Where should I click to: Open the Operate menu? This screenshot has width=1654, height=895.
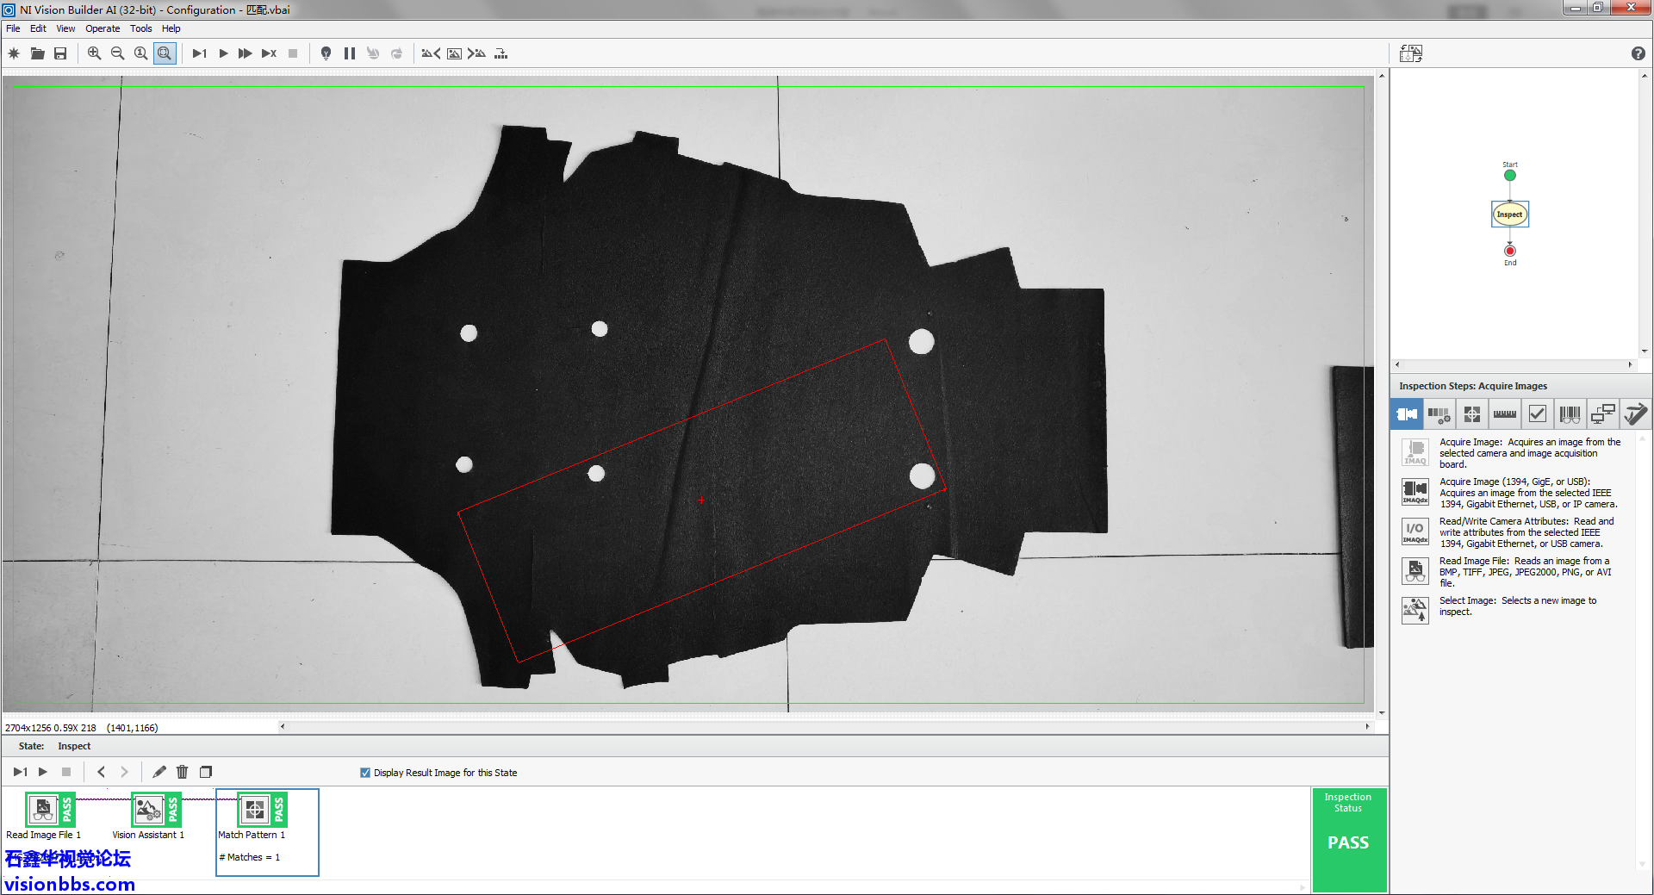pyautogui.click(x=103, y=28)
